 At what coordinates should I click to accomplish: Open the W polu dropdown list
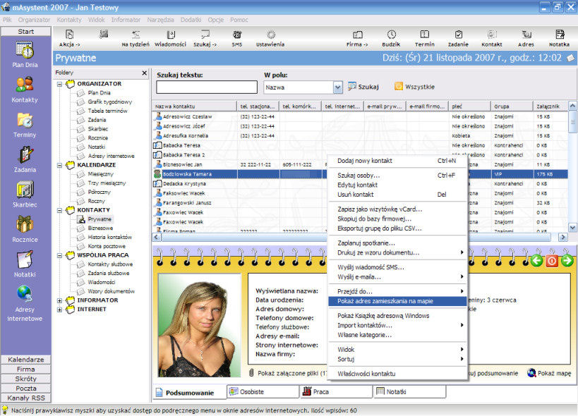click(337, 87)
